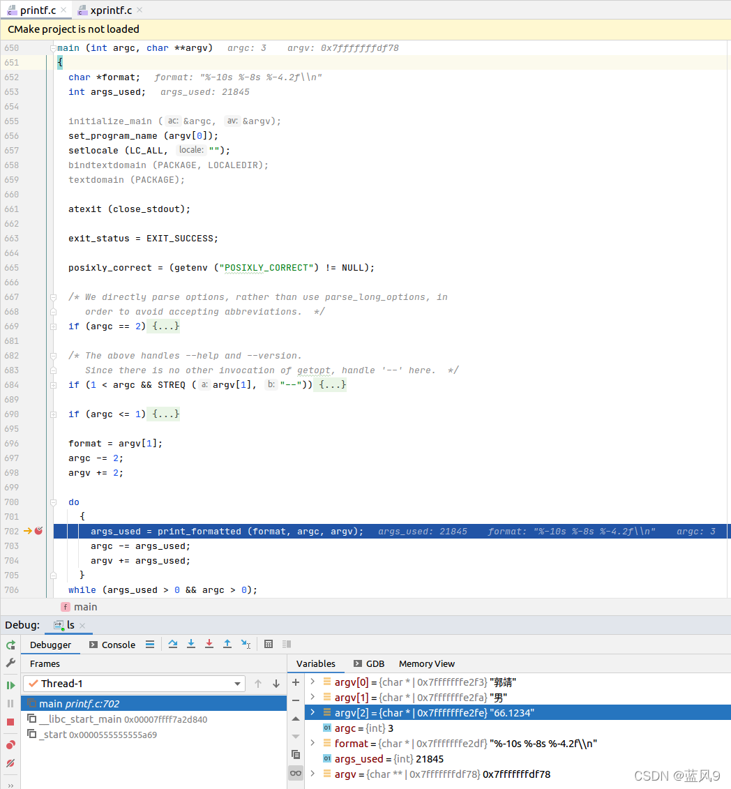Collapse do block fold at line 700
This screenshot has height=789, width=731.
(x=53, y=502)
